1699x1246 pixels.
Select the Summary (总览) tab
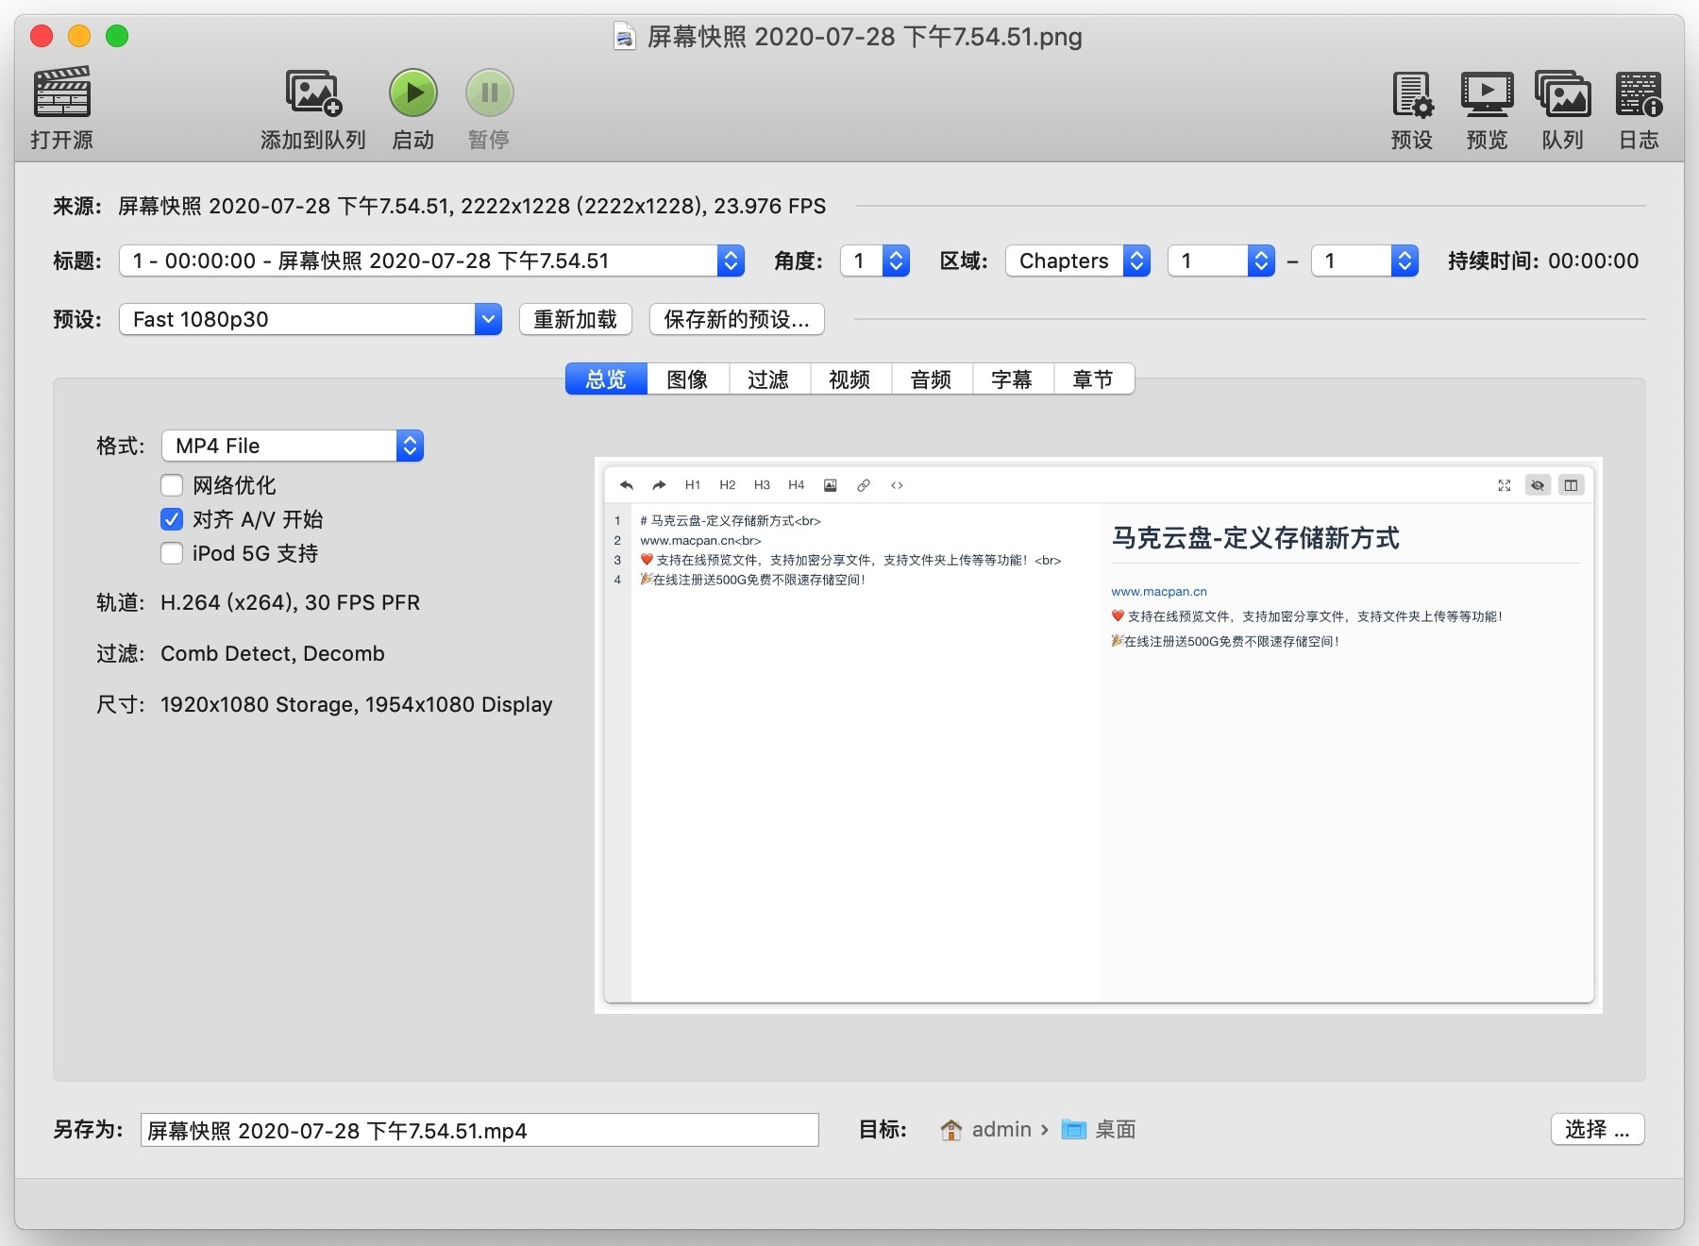point(606,379)
